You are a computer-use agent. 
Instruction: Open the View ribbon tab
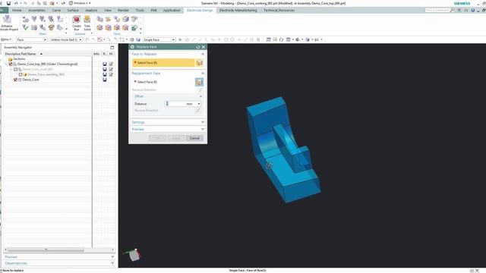point(108,10)
